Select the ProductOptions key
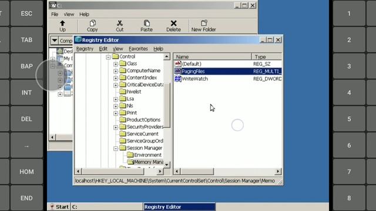376x211 pixels. tap(143, 120)
